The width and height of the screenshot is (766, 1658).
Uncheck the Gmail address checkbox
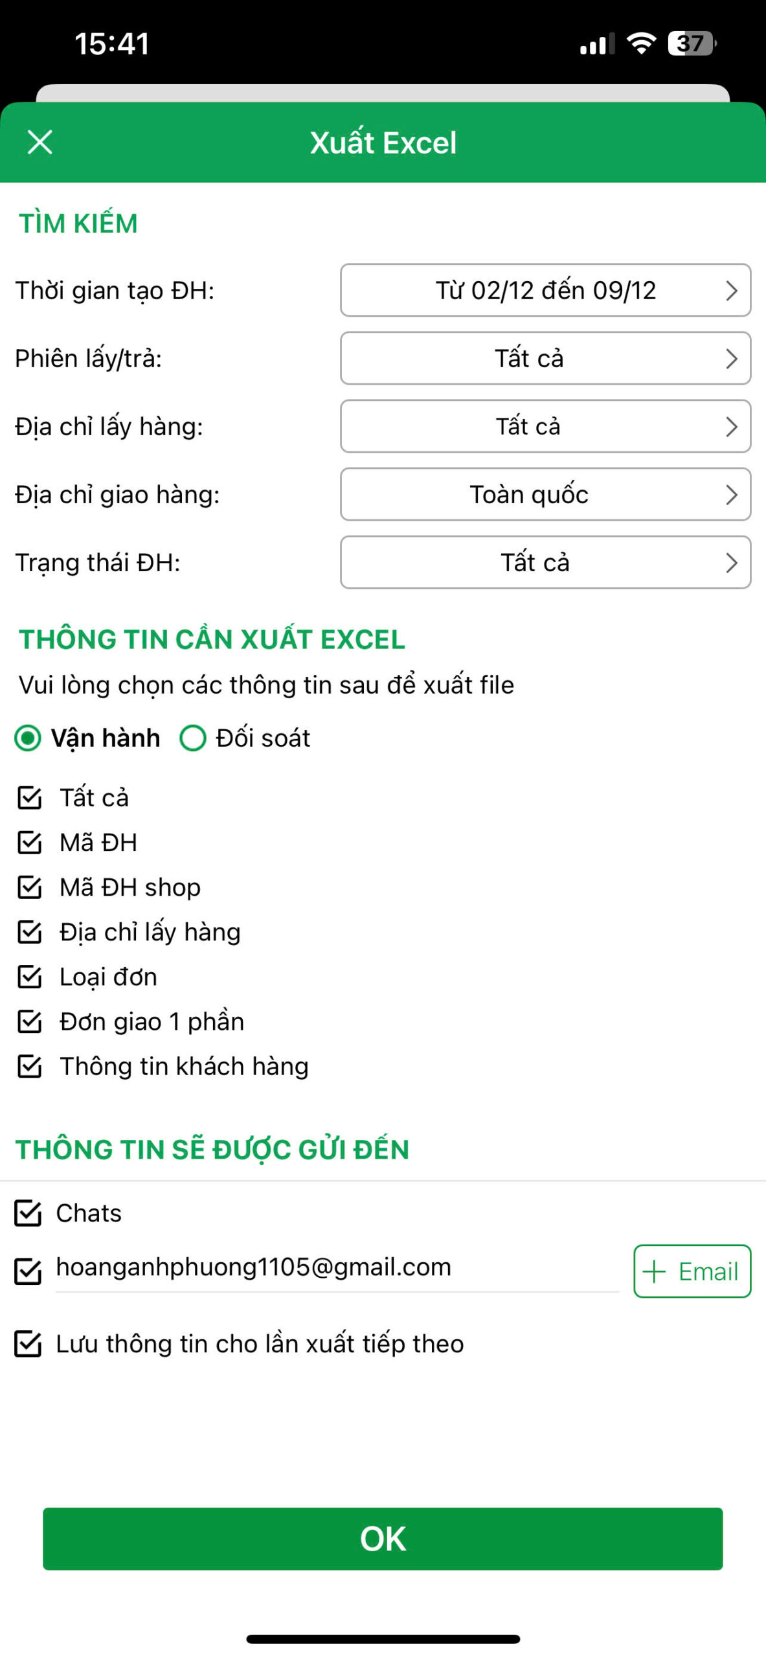(28, 1271)
